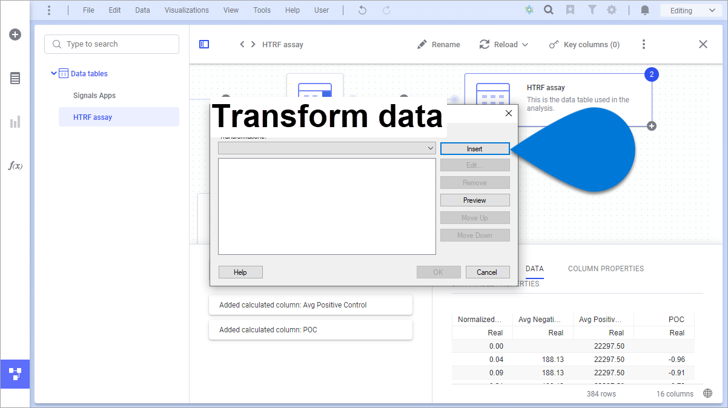Open the Data menu
The width and height of the screenshot is (728, 408).
[142, 10]
